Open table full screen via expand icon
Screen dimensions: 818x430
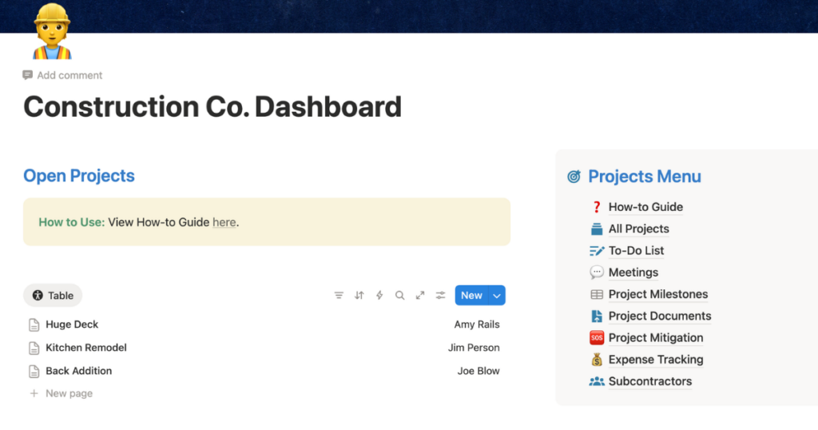click(420, 296)
